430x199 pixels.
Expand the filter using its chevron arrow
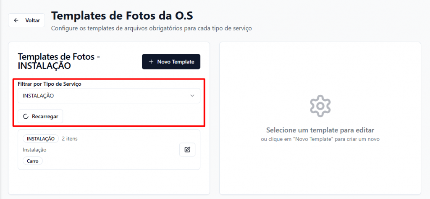192,96
